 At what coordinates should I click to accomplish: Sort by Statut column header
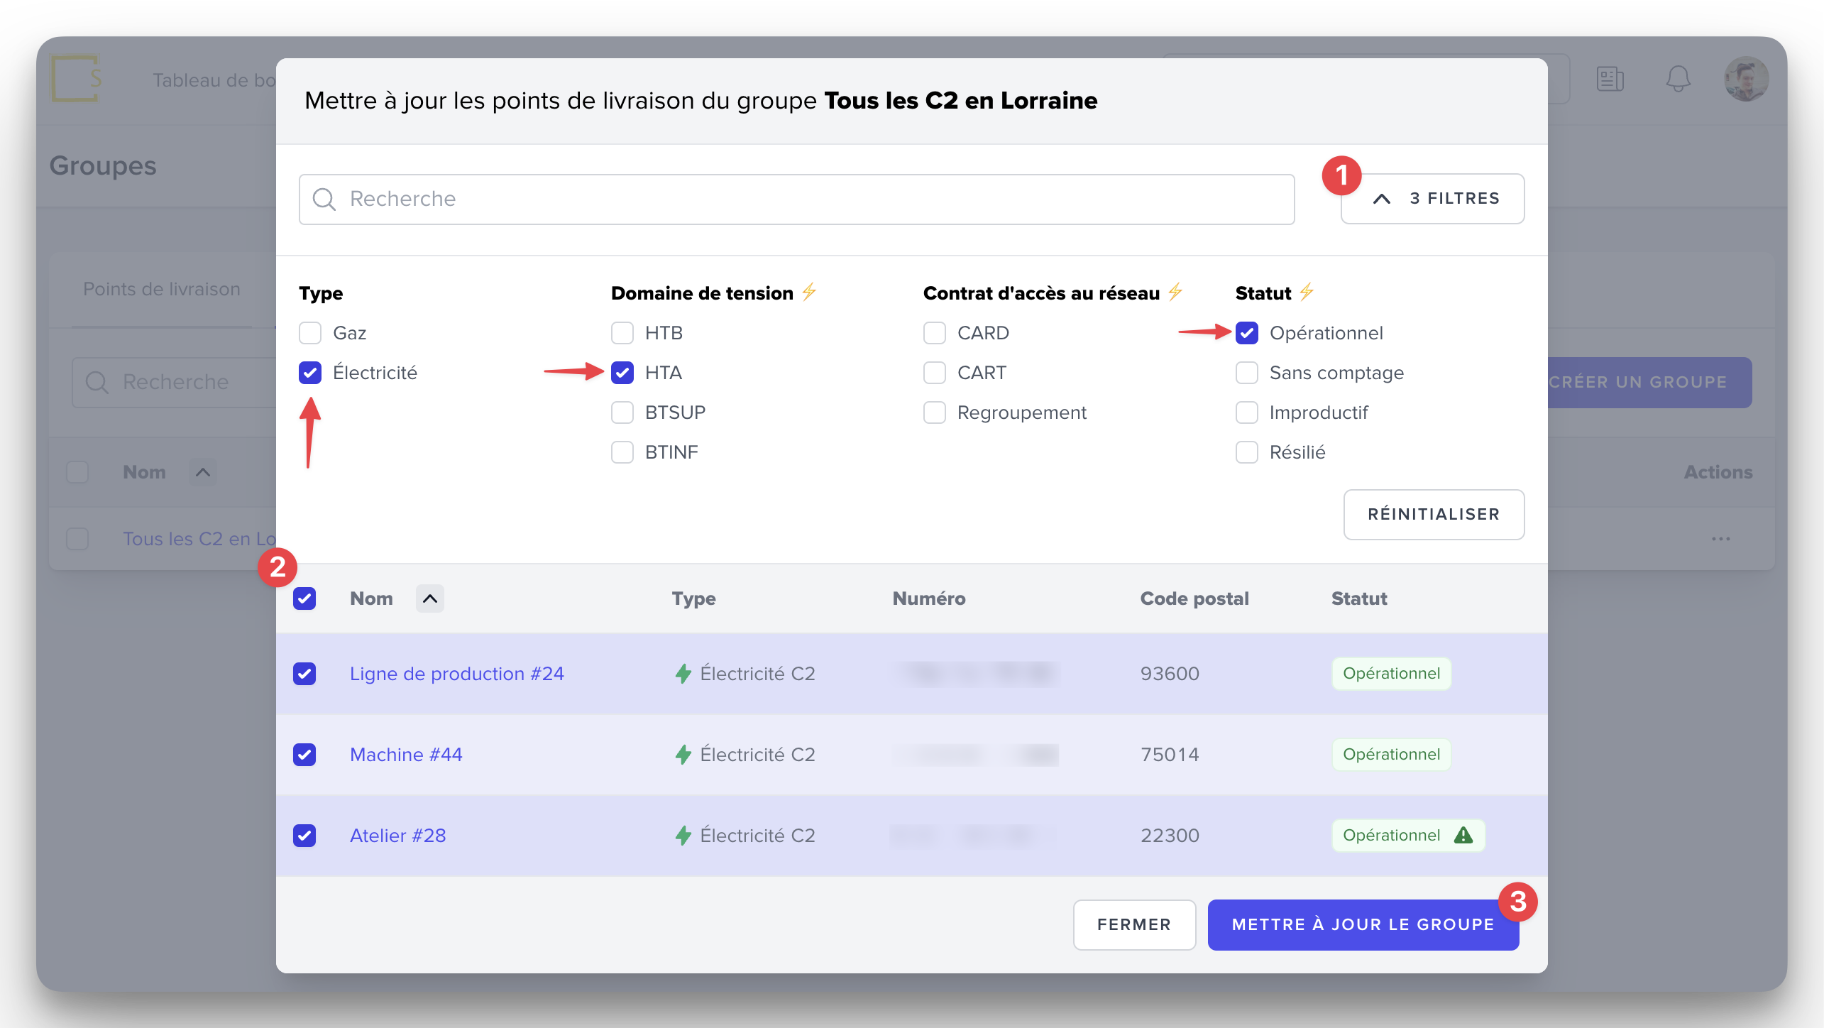pyautogui.click(x=1358, y=598)
